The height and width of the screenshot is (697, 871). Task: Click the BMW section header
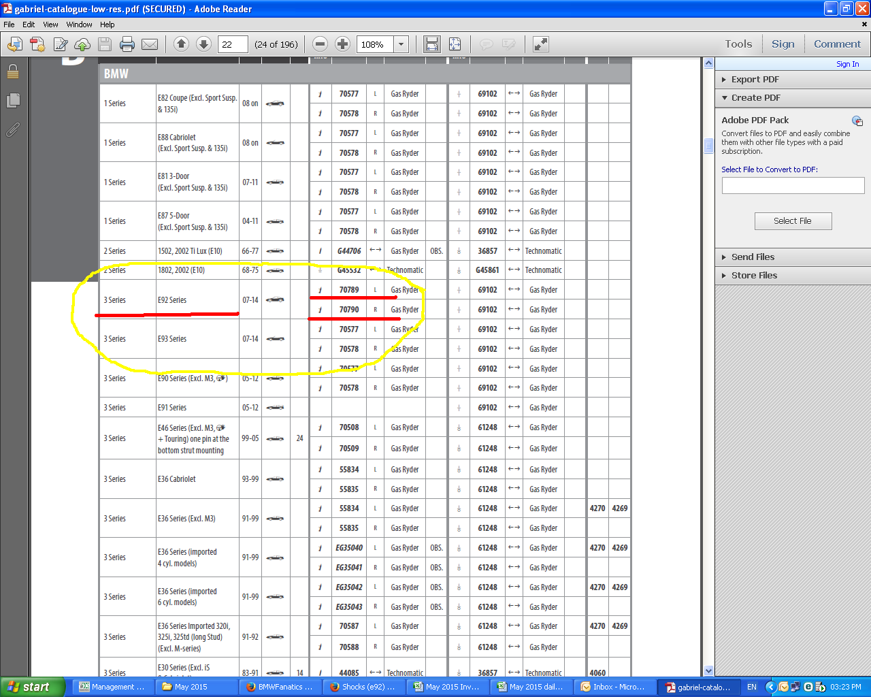pos(365,74)
